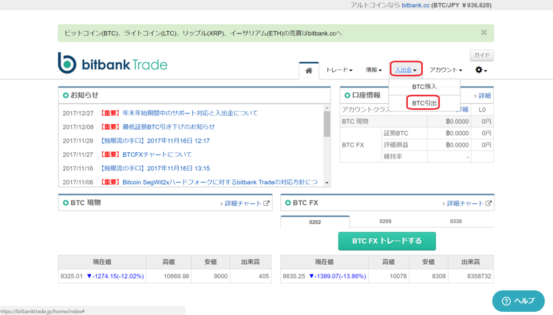Viewport: 553px width, 315px height.
Task: Click the 8358732 volume value
Action: click(x=479, y=276)
